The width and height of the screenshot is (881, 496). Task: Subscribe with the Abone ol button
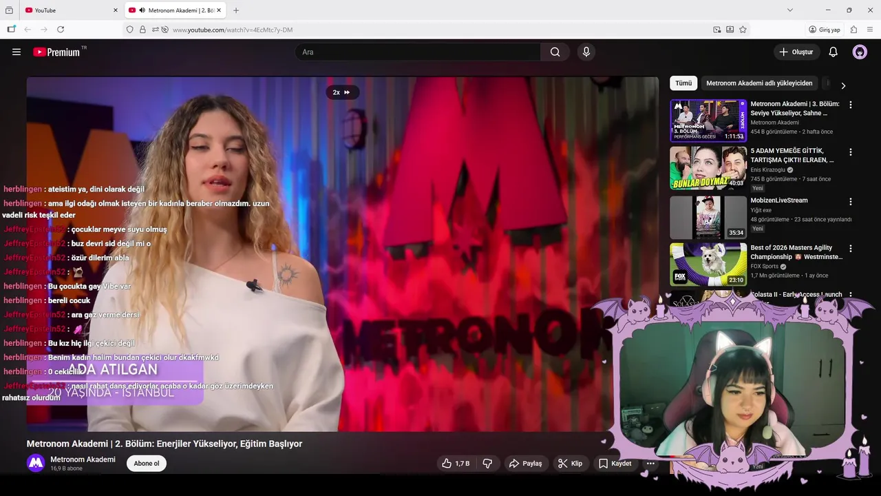click(x=147, y=464)
